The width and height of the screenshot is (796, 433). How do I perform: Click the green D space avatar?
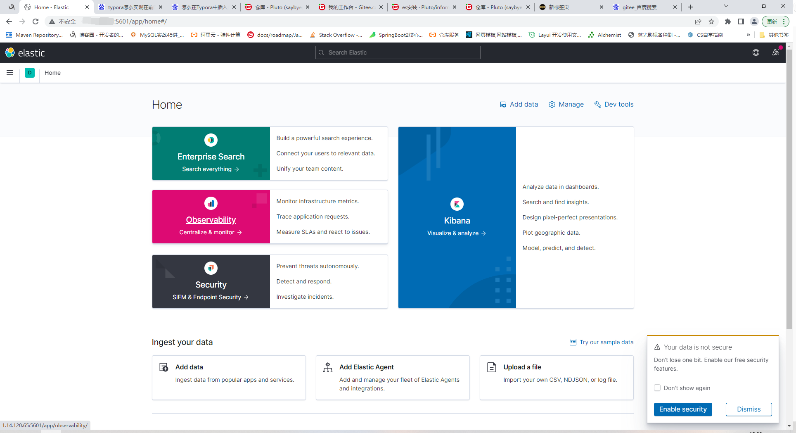click(x=30, y=73)
